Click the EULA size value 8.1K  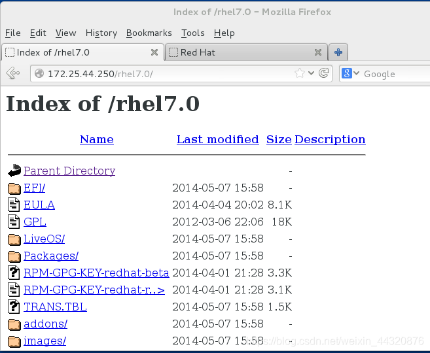(x=279, y=205)
